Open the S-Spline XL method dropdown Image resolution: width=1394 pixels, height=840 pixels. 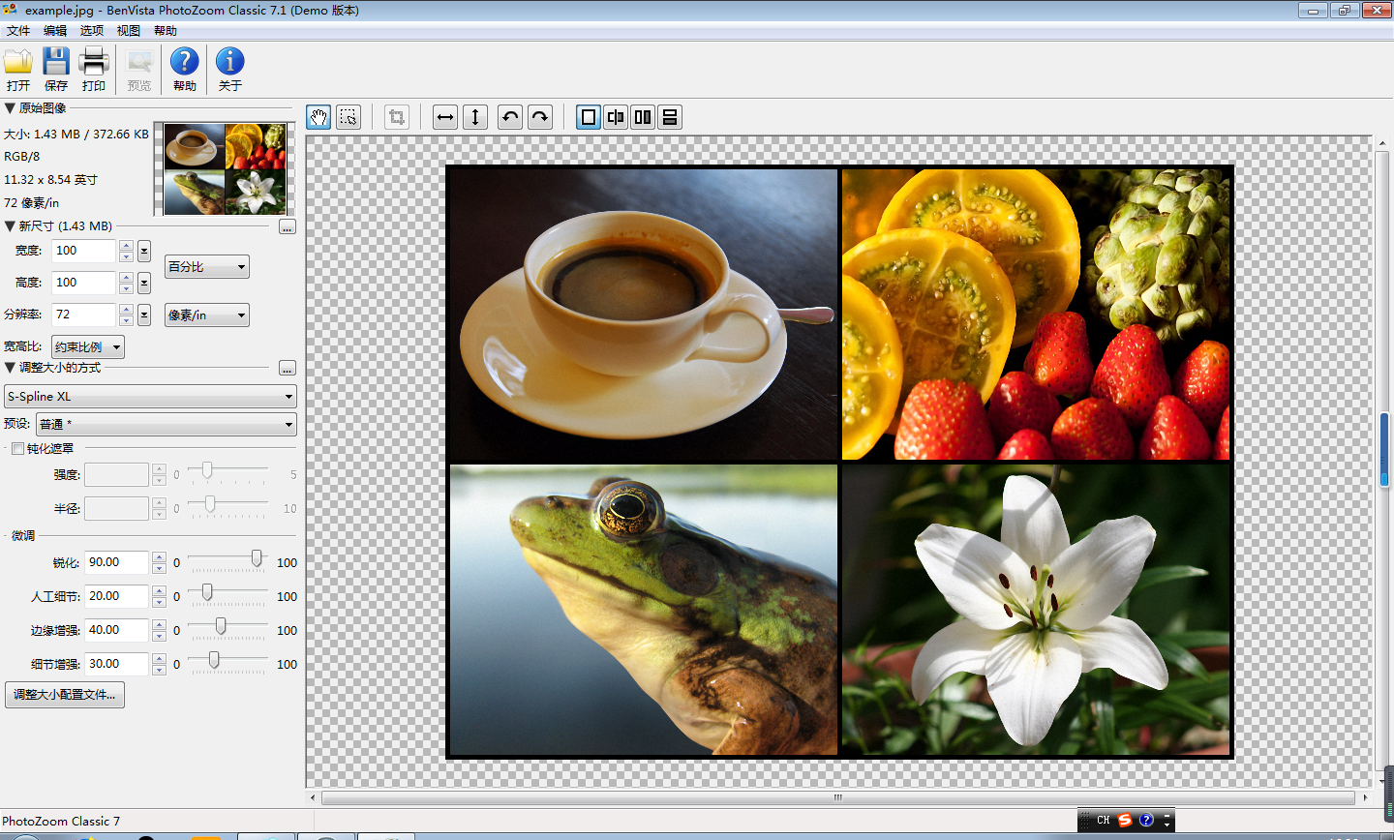click(x=150, y=397)
